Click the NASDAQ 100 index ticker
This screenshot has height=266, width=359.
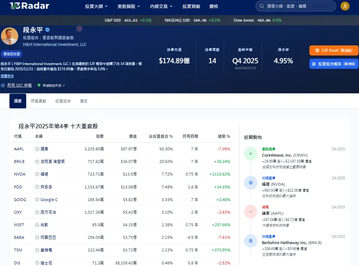[x=192, y=20]
